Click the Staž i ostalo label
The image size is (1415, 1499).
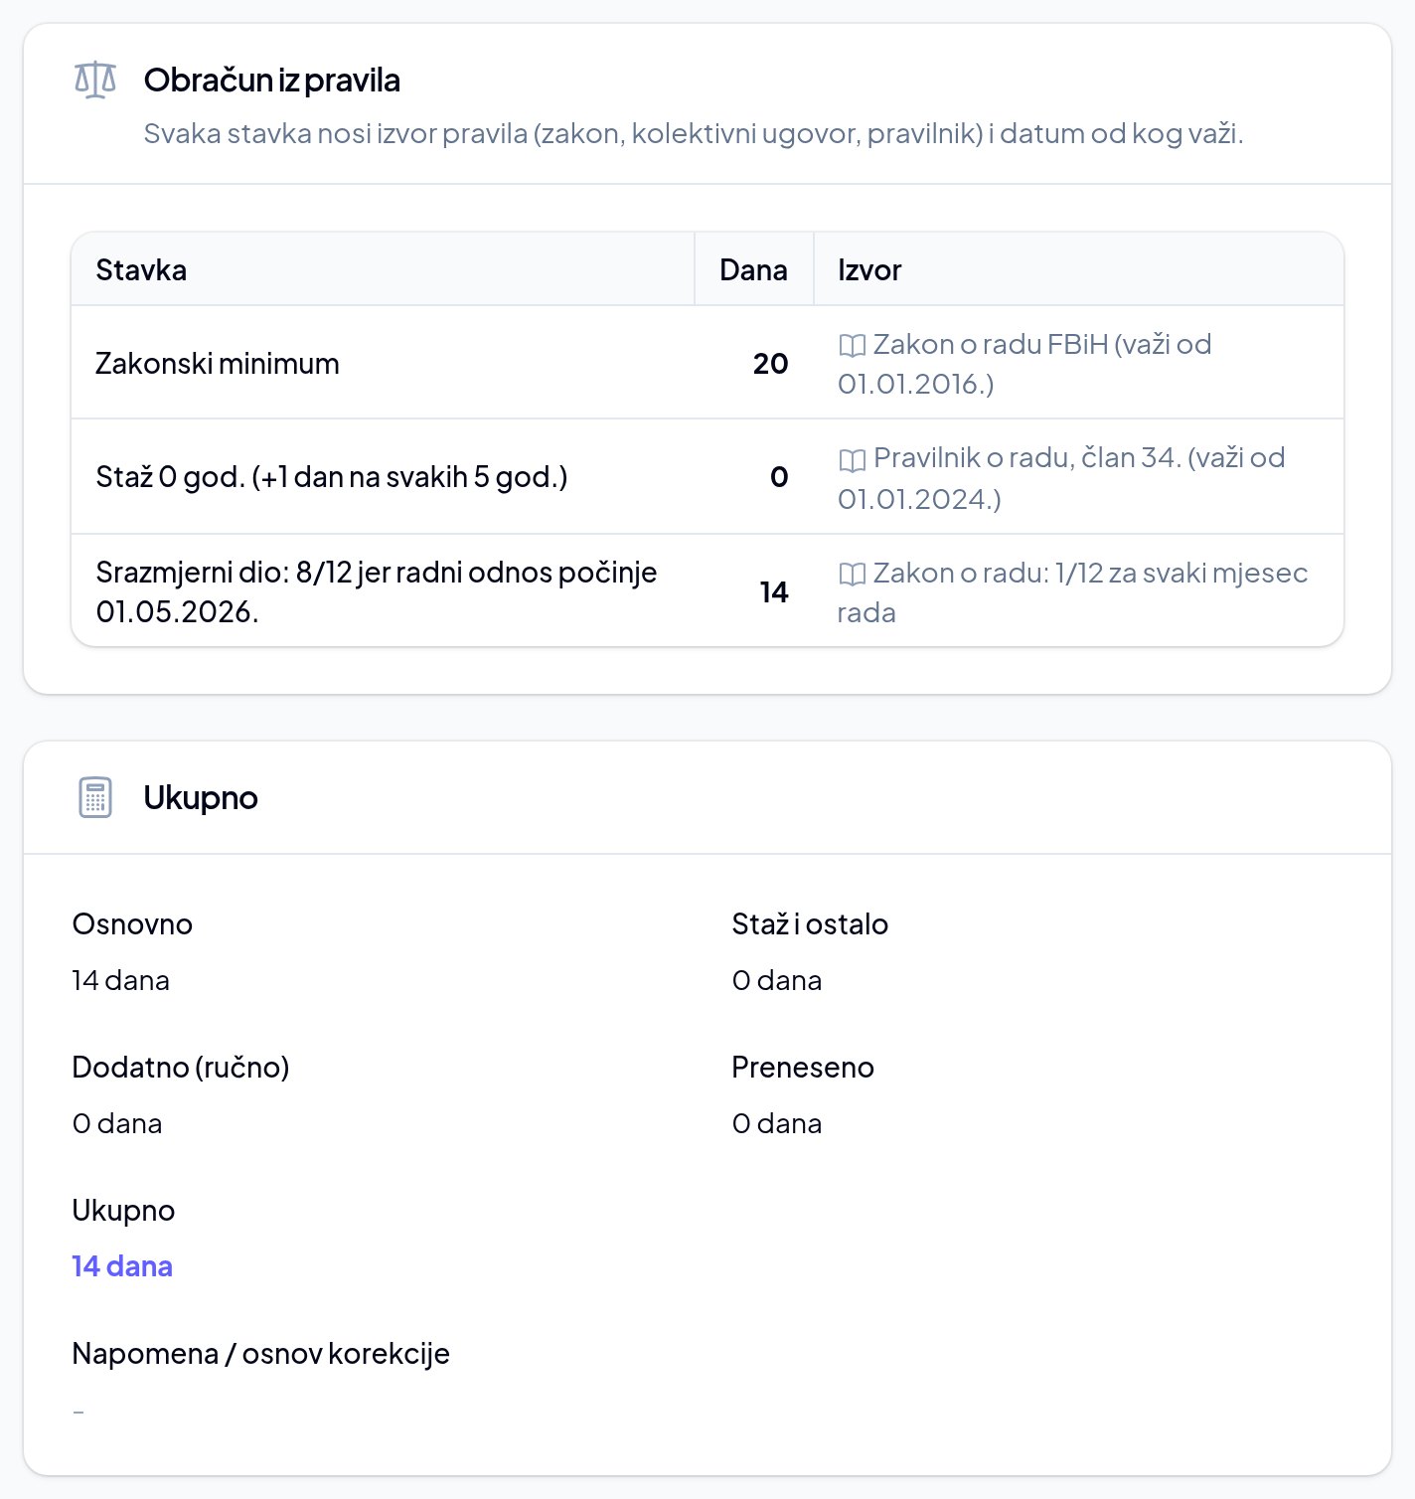[x=810, y=923]
